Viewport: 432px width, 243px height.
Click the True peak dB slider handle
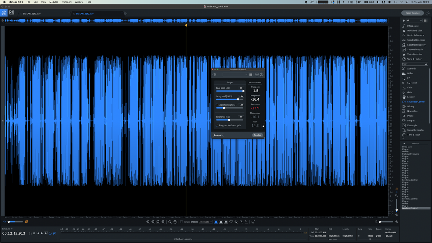coord(243,91)
